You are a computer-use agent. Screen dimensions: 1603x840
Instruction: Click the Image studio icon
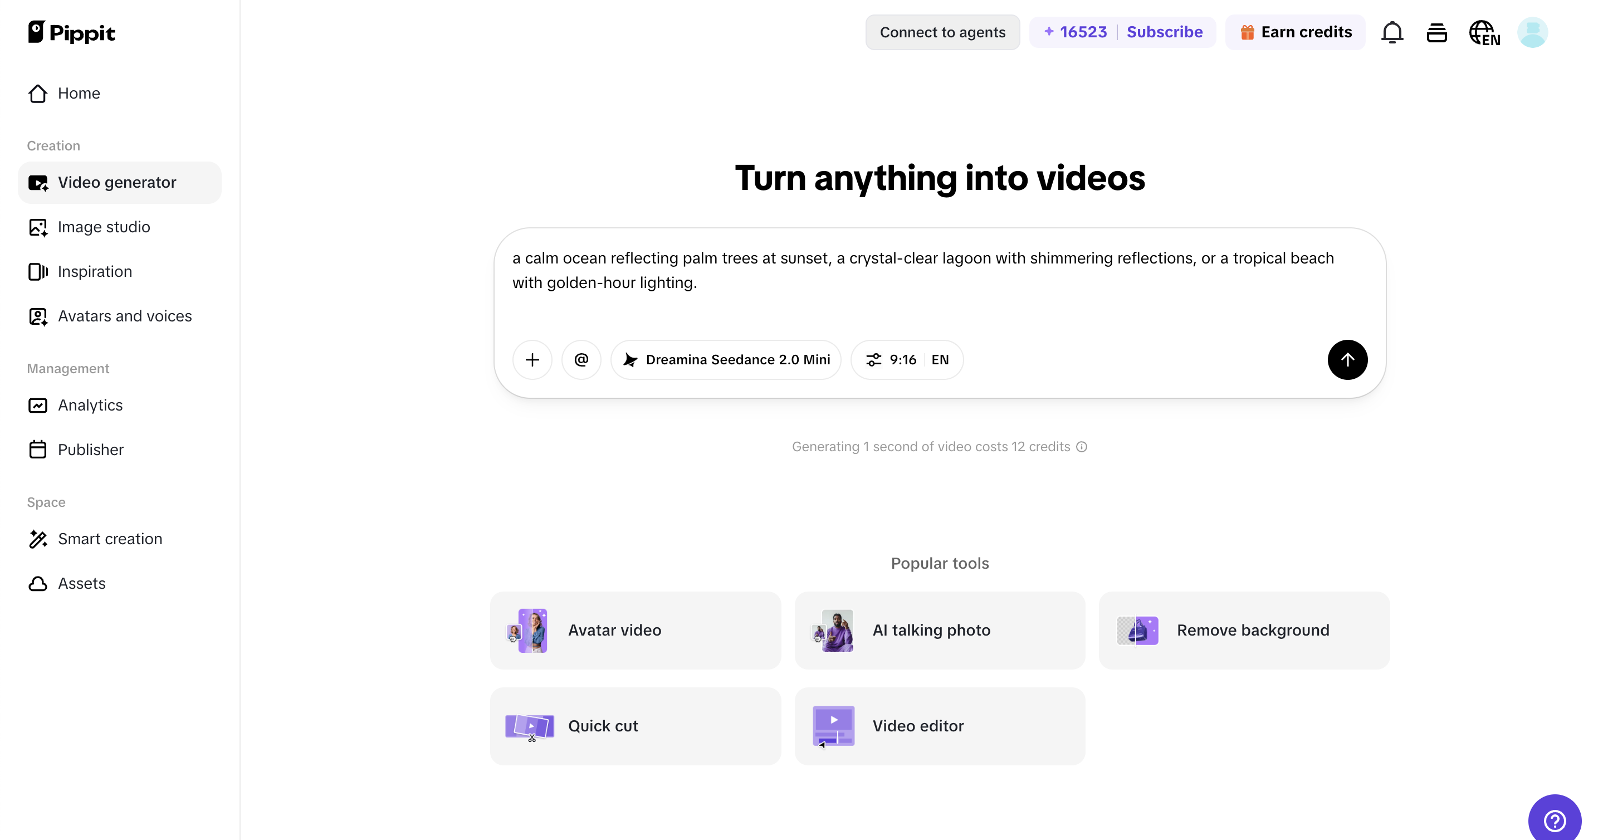click(38, 227)
